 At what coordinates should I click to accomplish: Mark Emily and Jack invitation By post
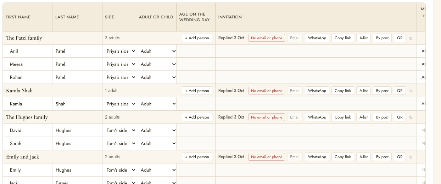coord(382,157)
